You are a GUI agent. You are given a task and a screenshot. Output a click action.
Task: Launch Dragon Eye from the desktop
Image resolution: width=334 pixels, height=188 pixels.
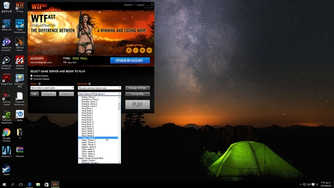[x=6, y=79]
